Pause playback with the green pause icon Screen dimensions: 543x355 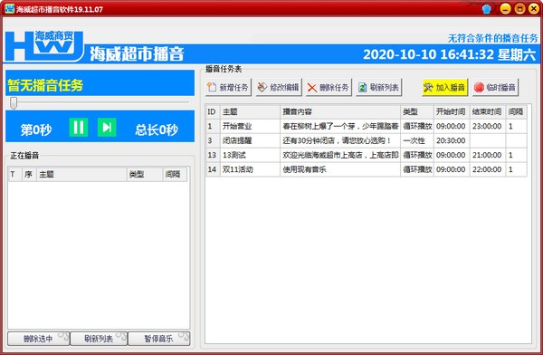click(x=79, y=127)
